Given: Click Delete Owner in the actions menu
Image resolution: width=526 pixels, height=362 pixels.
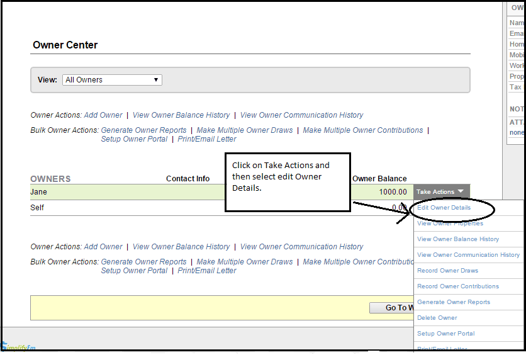Looking at the screenshot, I should point(437,318).
